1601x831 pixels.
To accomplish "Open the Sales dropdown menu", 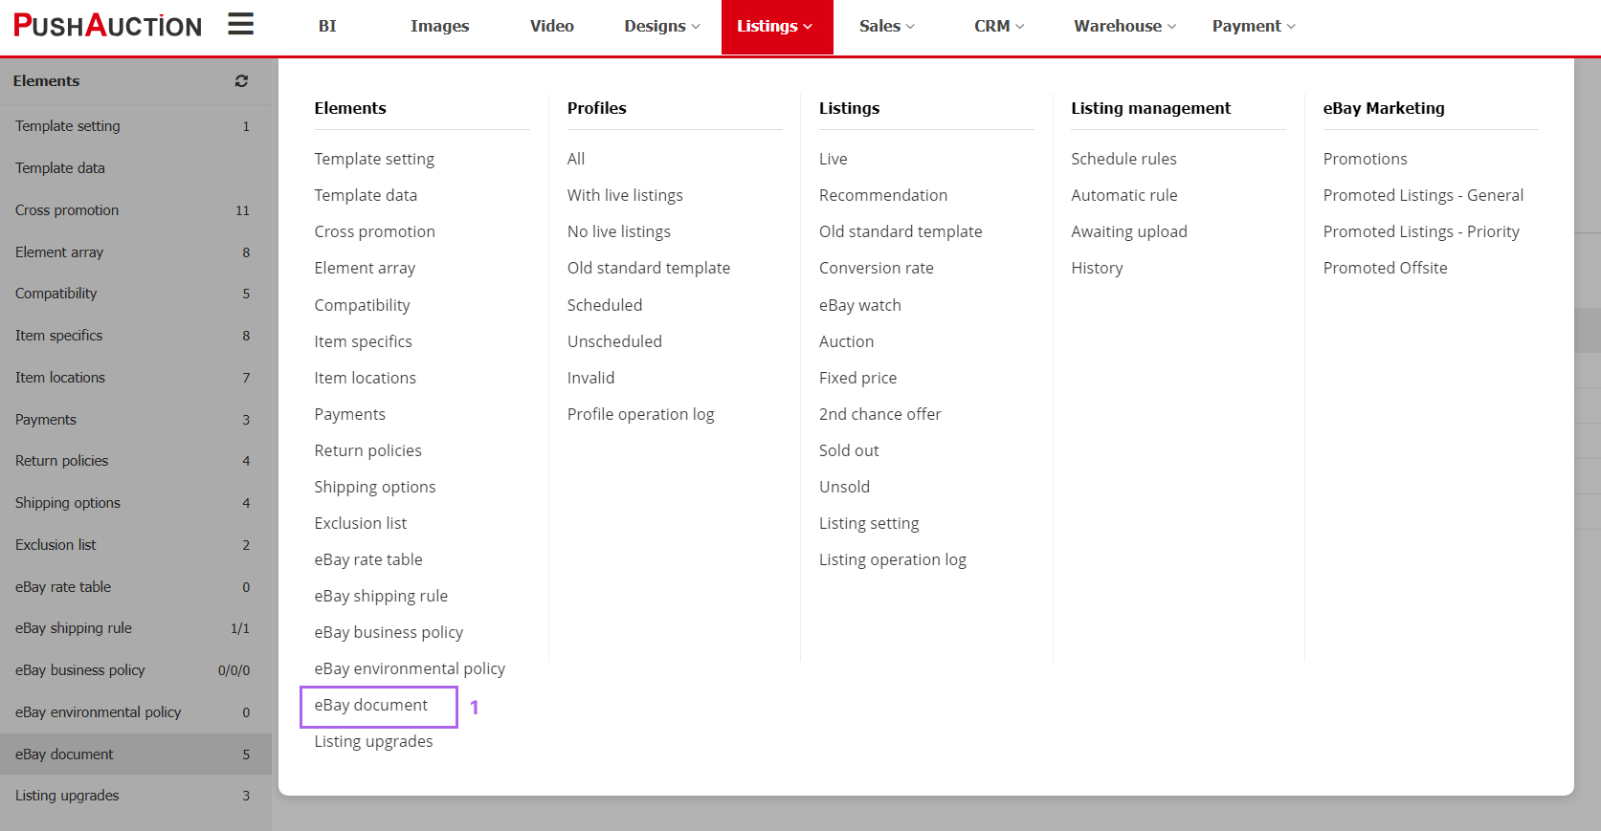I will [x=886, y=27].
